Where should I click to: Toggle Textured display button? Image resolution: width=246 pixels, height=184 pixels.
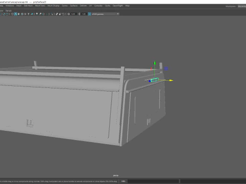25,14
